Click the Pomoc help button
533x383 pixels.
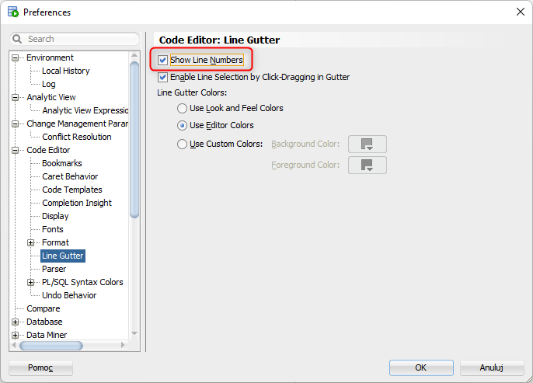(x=40, y=368)
